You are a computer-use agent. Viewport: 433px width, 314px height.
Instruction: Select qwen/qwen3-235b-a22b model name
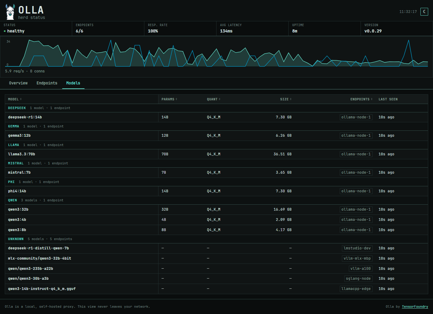(x=31, y=269)
